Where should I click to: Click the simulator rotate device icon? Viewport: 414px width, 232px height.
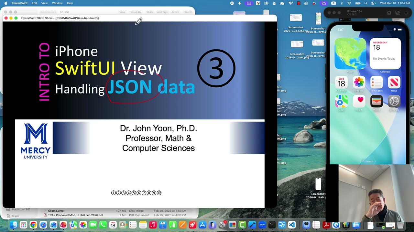coord(406,13)
